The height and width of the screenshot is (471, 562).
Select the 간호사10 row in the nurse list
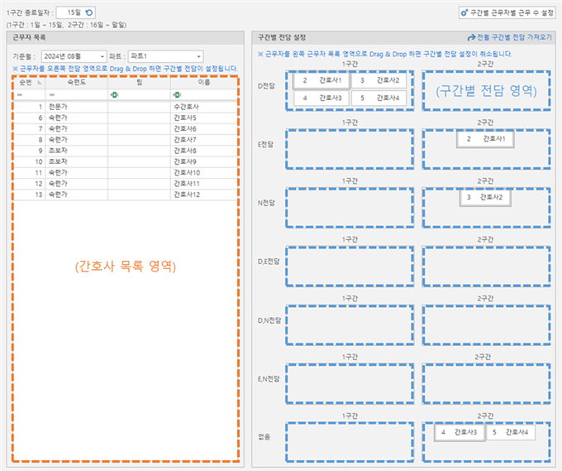tap(124, 172)
